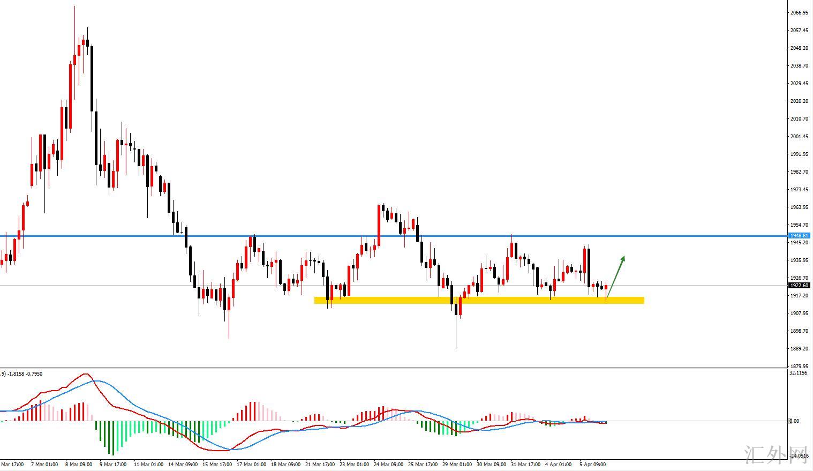Select the 31 Mar 17:00 time label
Viewport: 813px width, 471px height.
click(x=525, y=465)
